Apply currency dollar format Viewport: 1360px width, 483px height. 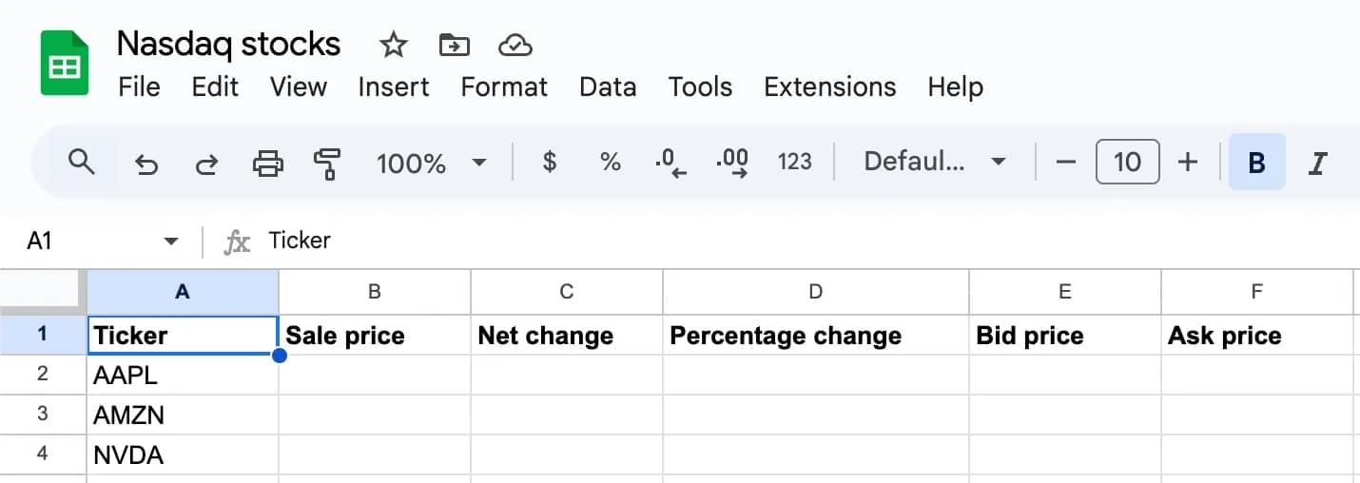pos(549,163)
